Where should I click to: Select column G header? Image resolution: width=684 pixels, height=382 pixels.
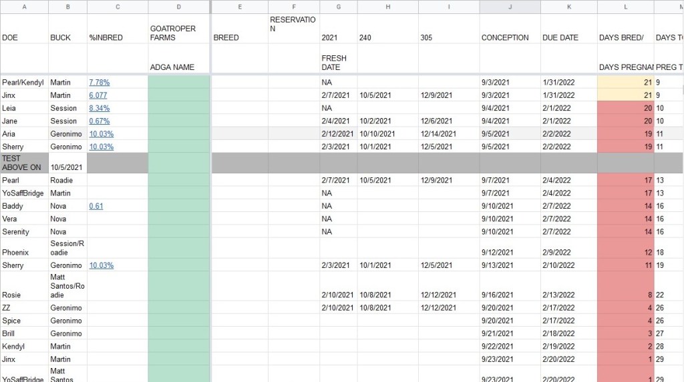click(x=338, y=7)
